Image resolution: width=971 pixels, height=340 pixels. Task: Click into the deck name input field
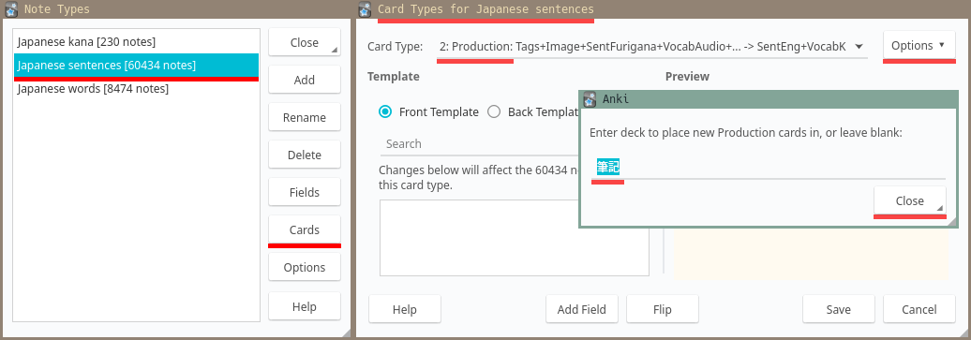(x=768, y=168)
